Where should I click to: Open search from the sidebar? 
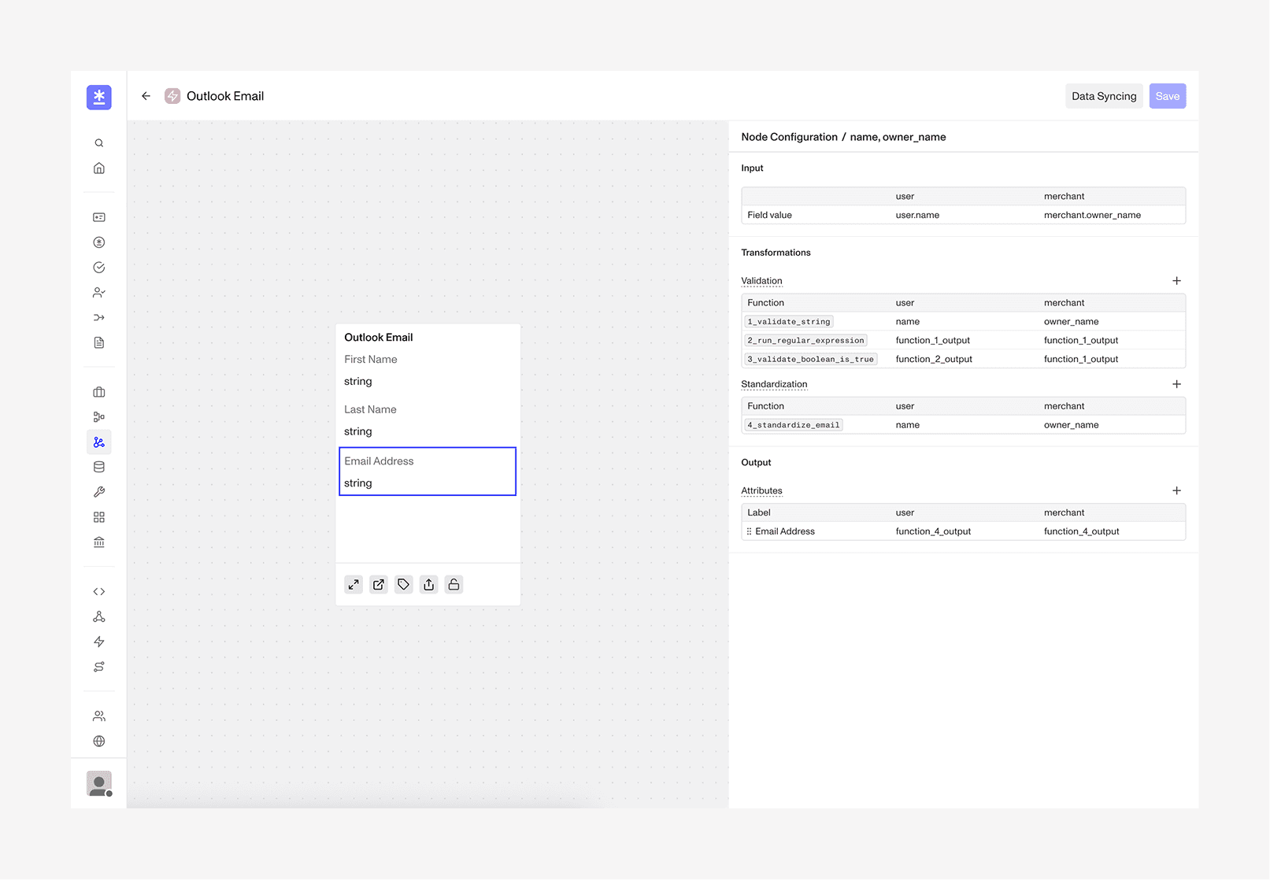99,143
